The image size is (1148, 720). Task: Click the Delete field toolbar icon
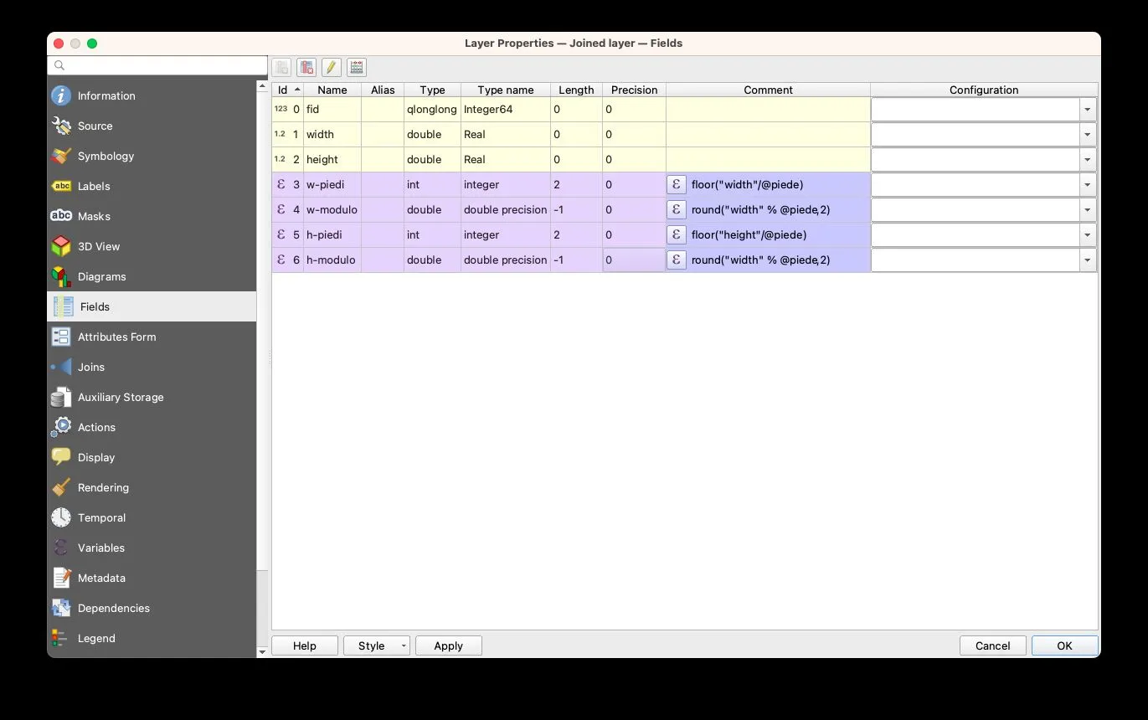pyautogui.click(x=306, y=68)
